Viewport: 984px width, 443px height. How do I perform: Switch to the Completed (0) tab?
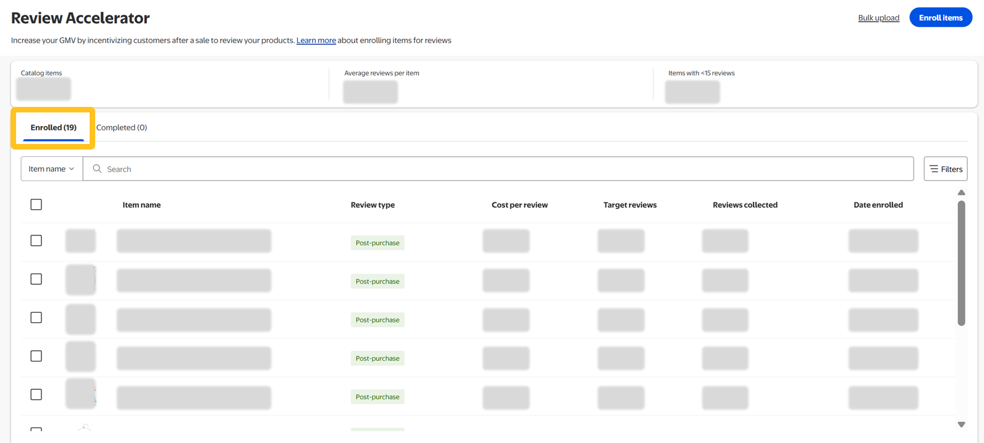point(122,128)
